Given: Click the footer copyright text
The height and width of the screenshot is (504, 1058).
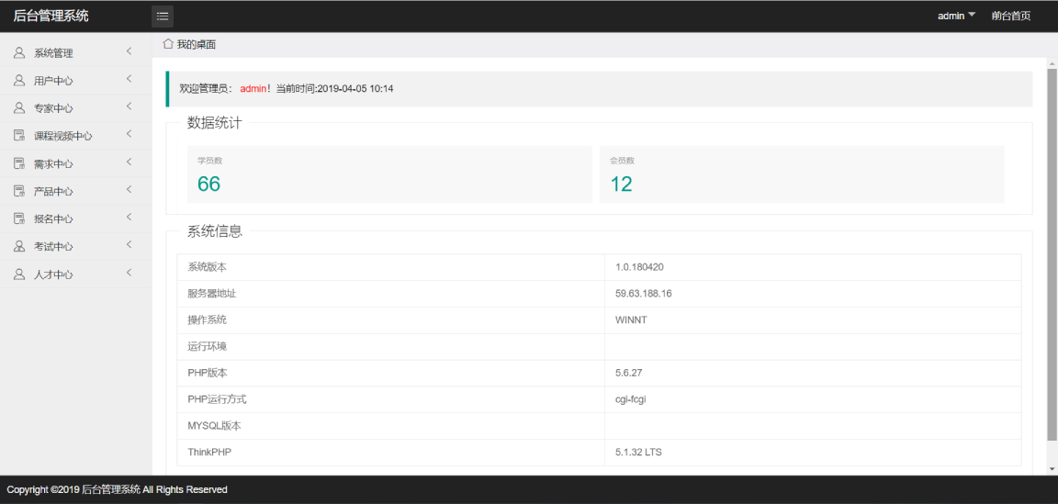Looking at the screenshot, I should tap(117, 489).
